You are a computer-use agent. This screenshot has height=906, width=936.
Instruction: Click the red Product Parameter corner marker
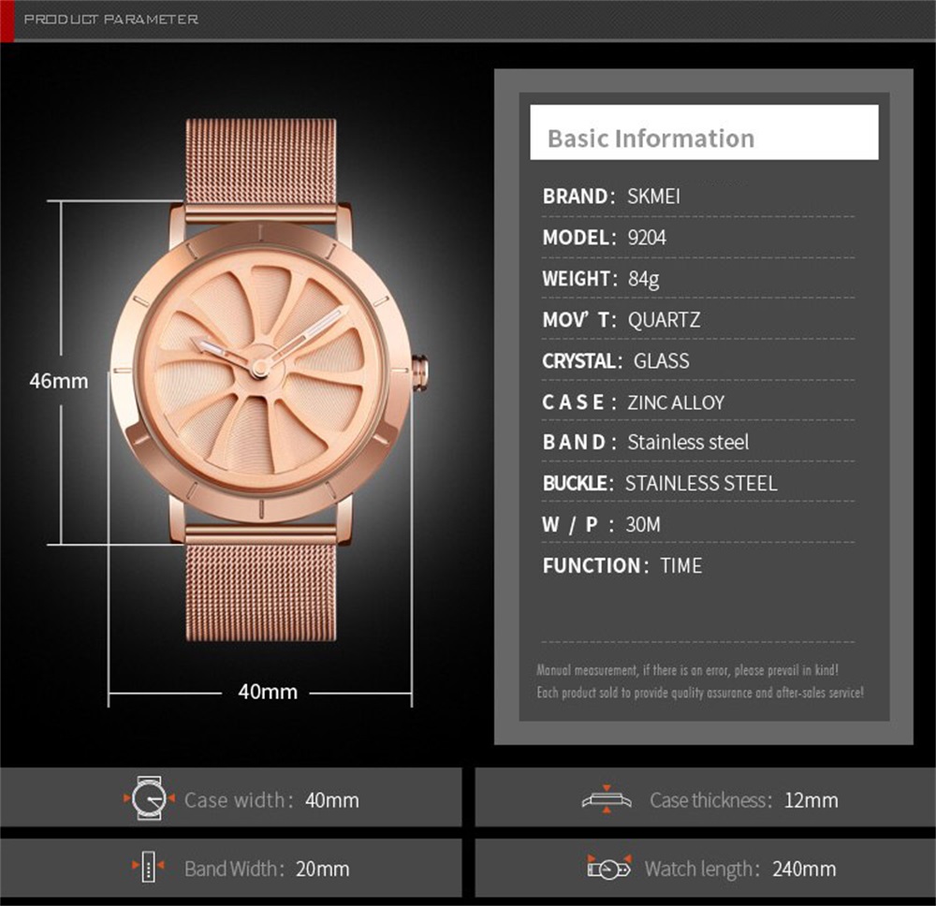(7, 20)
